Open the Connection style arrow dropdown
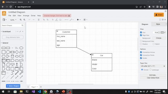Viewport: 168px width, 94px height. pos(66,20)
